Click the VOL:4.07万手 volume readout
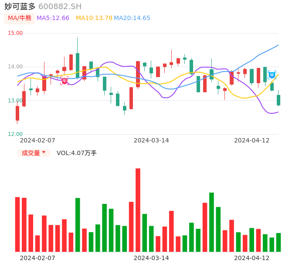This screenshot has width=299, height=264. coord(77,153)
